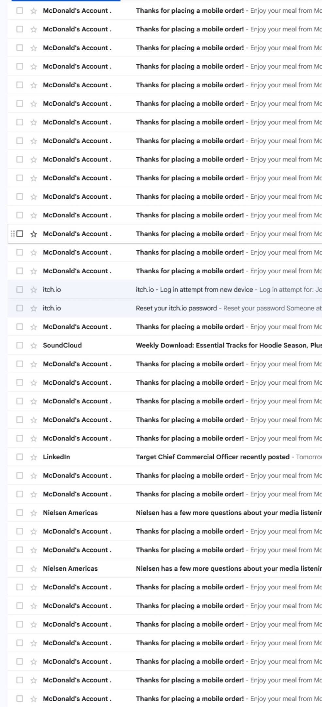Star the 'Reset your itch.io password' email
The height and width of the screenshot is (707, 322).
[34, 308]
